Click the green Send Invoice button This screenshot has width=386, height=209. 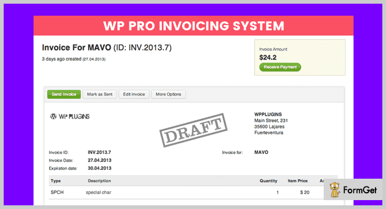point(64,94)
